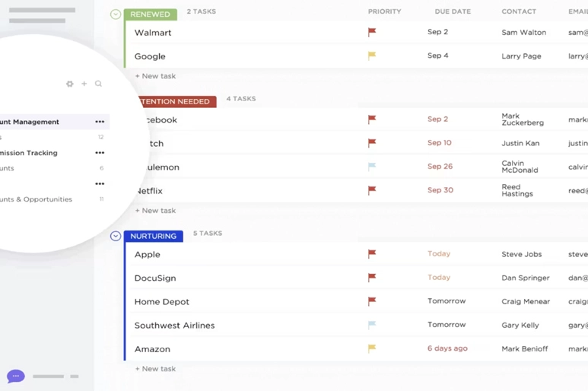The image size is (588, 391).
Task: Click contact Sam Walton
Action: [524, 33]
